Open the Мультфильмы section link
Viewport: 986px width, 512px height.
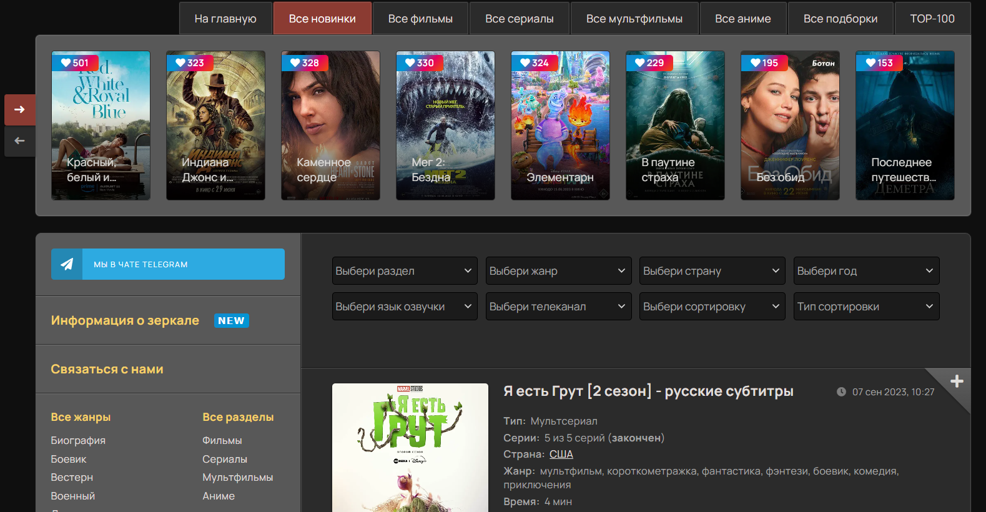pyautogui.click(x=238, y=477)
